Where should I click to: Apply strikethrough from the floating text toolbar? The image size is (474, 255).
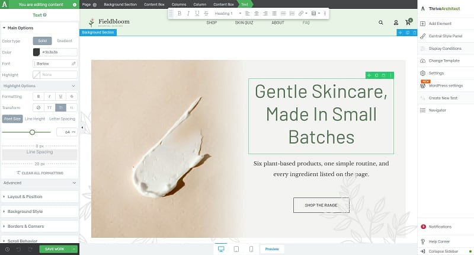point(206,13)
